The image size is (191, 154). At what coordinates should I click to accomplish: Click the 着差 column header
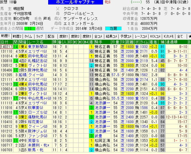pyautogui.click(x=154, y=42)
